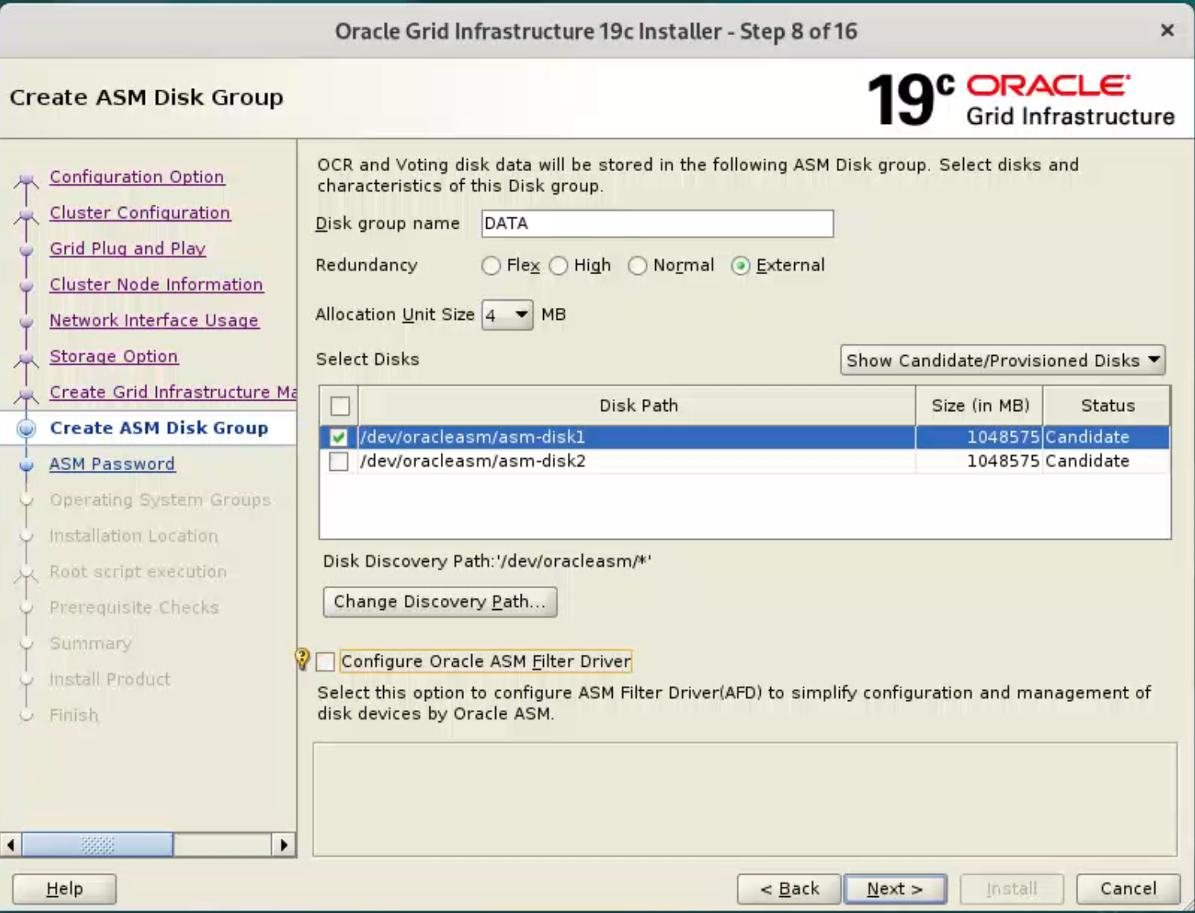Click the help tip bulb beside Filter Driver checkbox
This screenshot has height=913, width=1195.
point(302,659)
